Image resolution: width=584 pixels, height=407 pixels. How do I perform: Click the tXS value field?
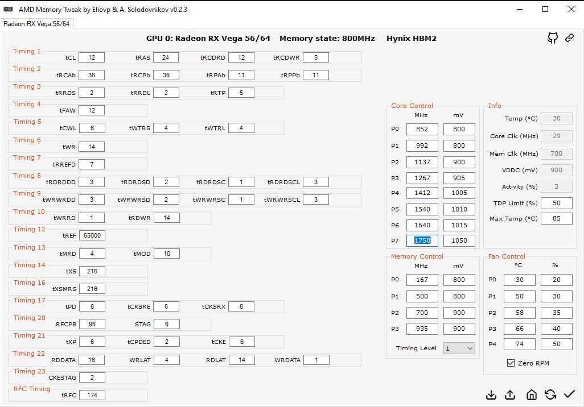[92, 271]
